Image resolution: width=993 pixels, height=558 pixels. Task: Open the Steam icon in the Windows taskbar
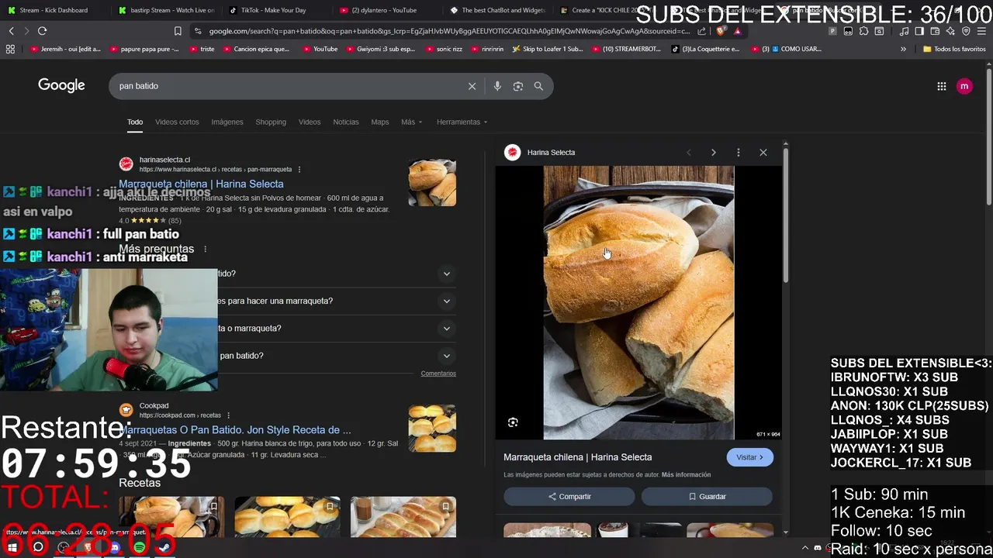pos(164,547)
